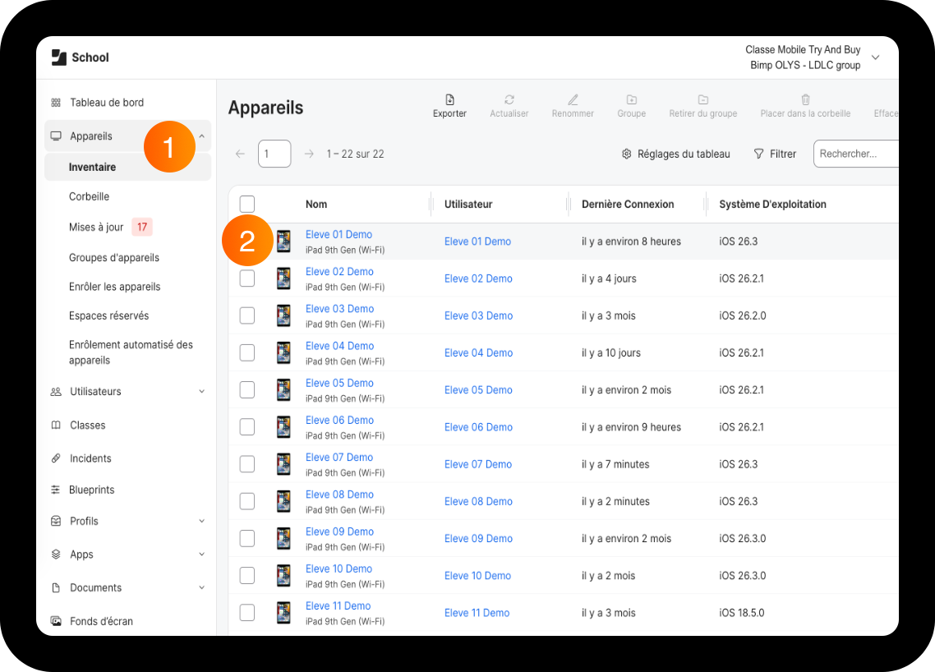
Task: Click the Groupe folder icon
Action: [x=632, y=99]
